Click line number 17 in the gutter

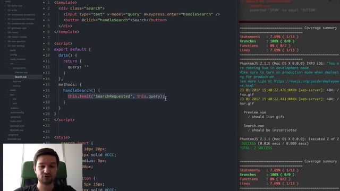pyautogui.click(x=47, y=96)
